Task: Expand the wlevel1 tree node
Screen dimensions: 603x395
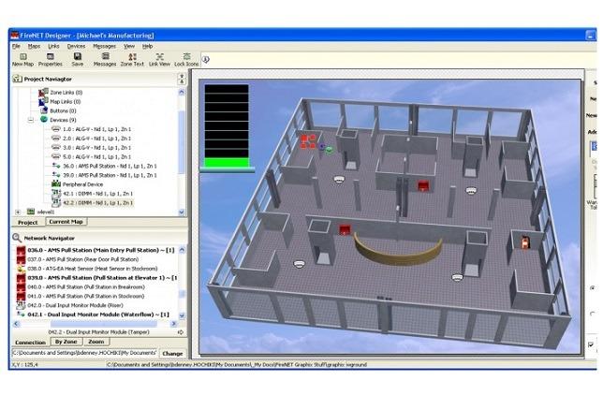Action: [20, 212]
